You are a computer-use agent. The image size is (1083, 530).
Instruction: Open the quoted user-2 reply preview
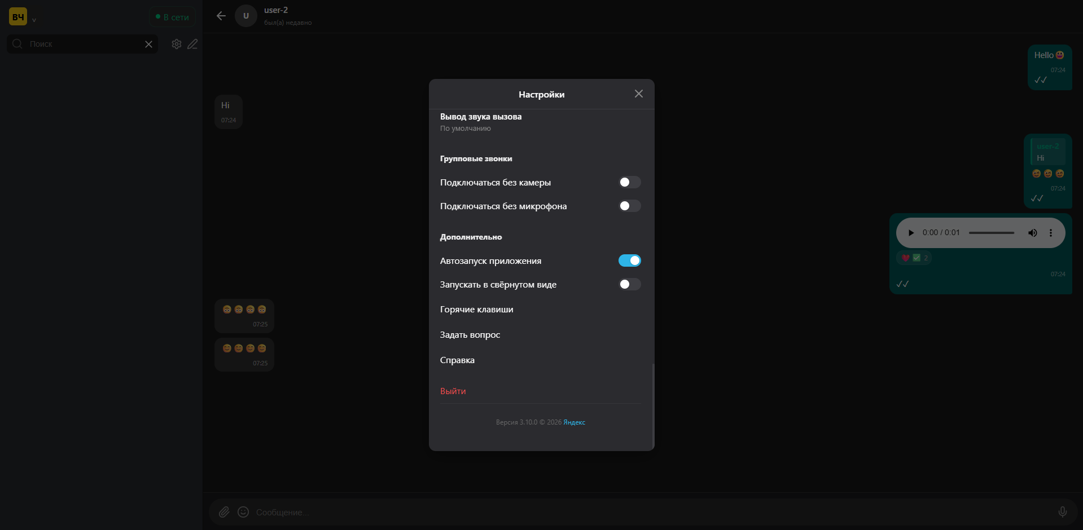[x=1048, y=152]
